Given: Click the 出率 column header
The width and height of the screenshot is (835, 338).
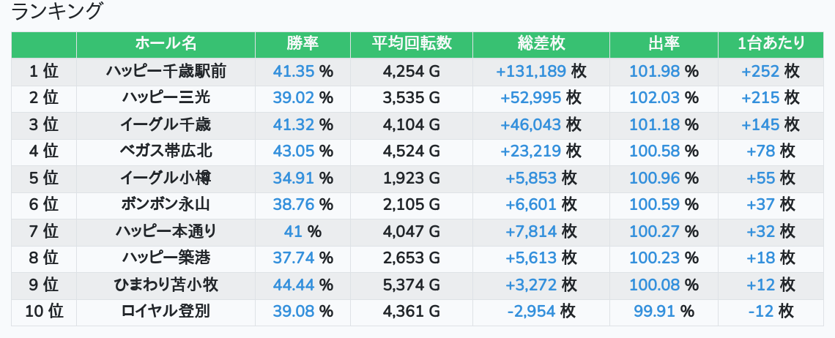Looking at the screenshot, I should (x=664, y=44).
